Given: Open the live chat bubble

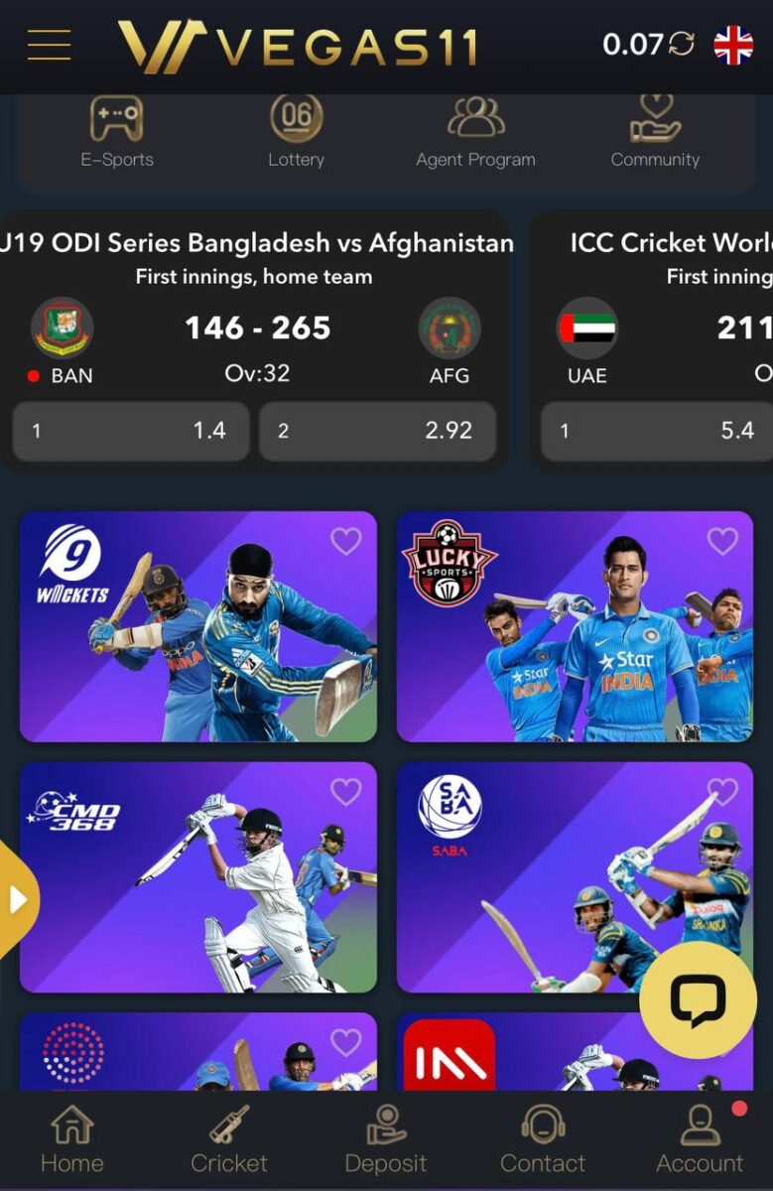Looking at the screenshot, I should coord(698,999).
